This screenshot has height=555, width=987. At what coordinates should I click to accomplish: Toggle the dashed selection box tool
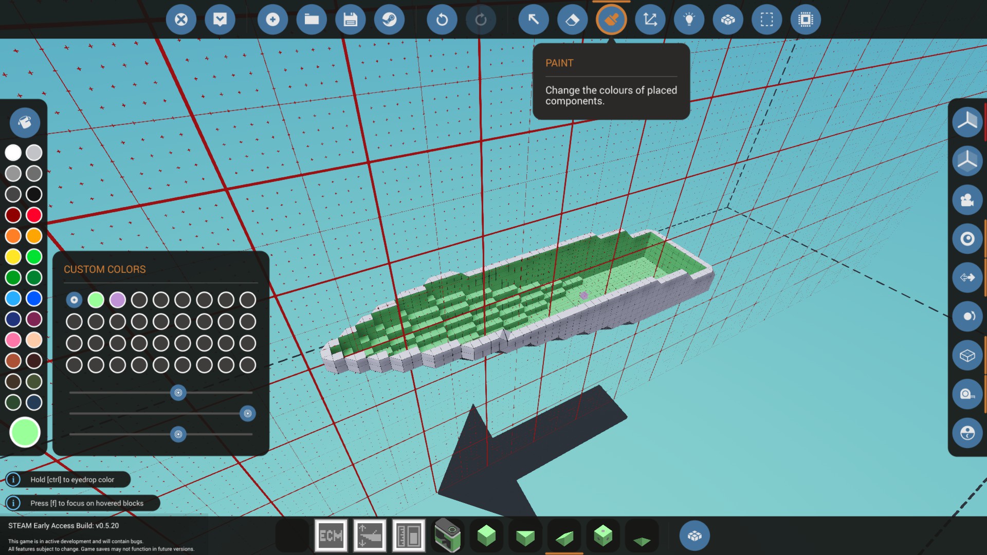tap(766, 20)
